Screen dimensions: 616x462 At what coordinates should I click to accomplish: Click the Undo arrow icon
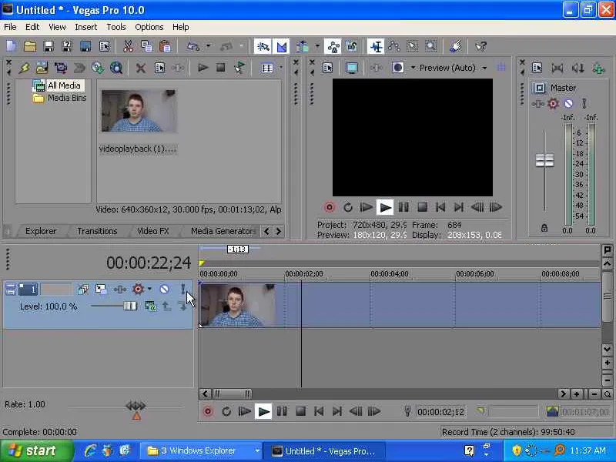[193, 46]
